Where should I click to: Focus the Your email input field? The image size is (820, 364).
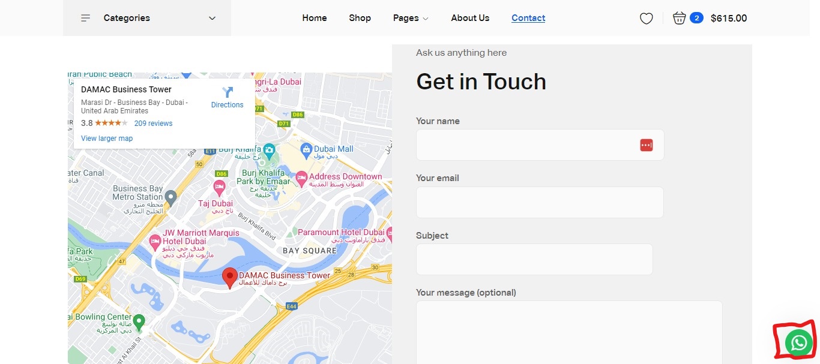(x=539, y=202)
